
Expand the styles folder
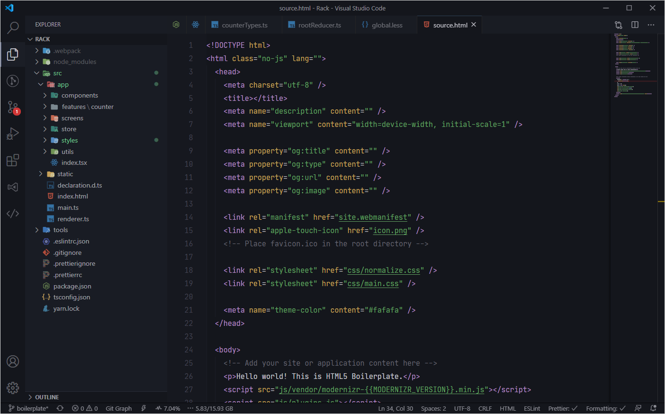(x=97, y=140)
